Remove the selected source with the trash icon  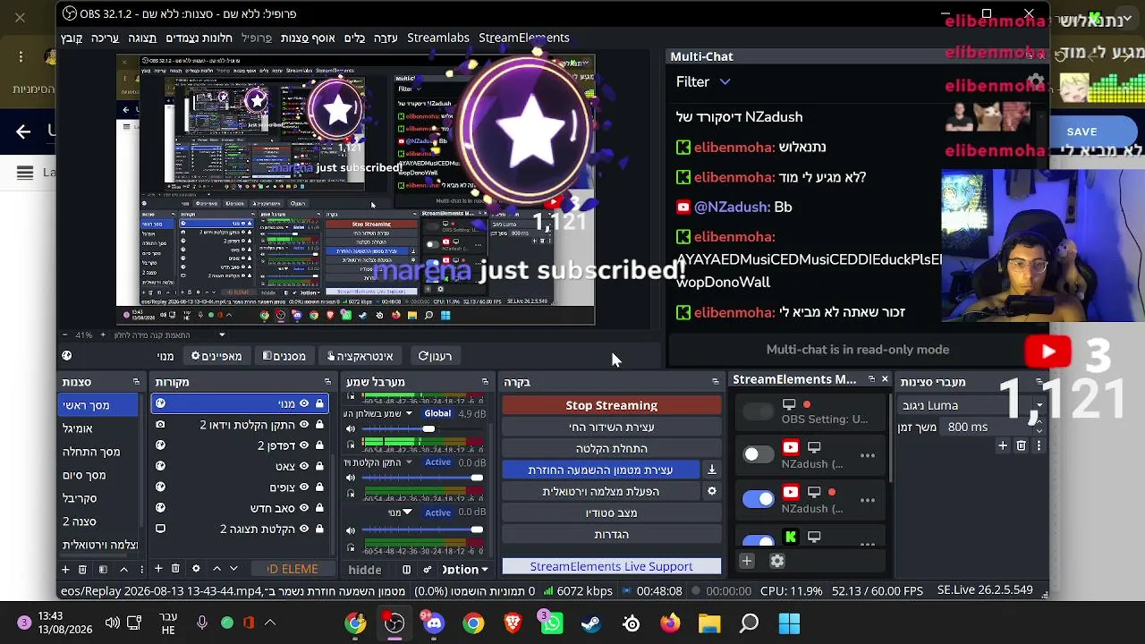point(175,569)
